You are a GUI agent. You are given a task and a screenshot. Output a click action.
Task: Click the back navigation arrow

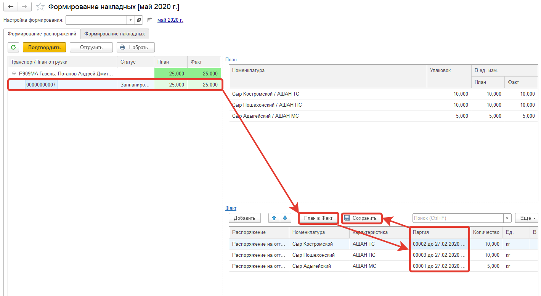click(11, 7)
